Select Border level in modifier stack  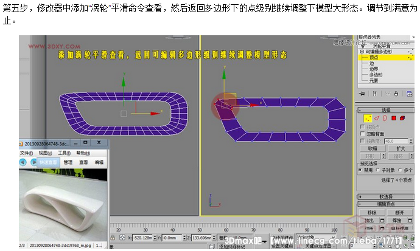374,69
